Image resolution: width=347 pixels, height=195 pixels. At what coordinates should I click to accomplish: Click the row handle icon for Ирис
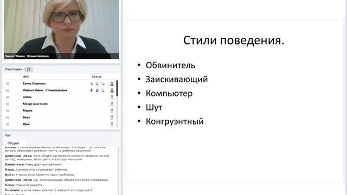(x=8, y=124)
